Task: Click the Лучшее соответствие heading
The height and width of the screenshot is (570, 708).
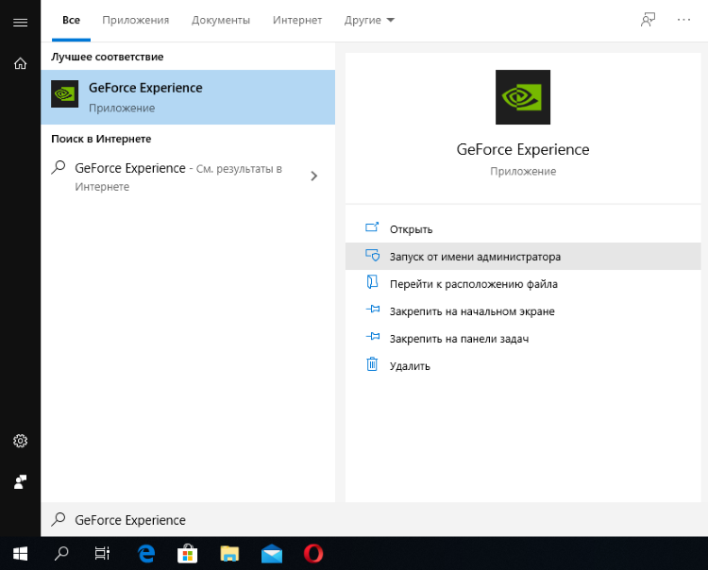Action: [x=107, y=57]
